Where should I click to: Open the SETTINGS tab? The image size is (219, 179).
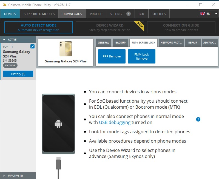[120, 14]
